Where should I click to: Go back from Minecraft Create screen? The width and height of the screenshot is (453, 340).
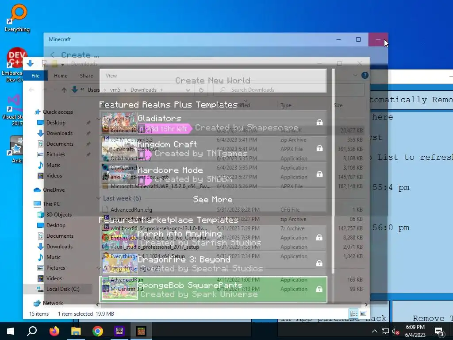click(53, 54)
